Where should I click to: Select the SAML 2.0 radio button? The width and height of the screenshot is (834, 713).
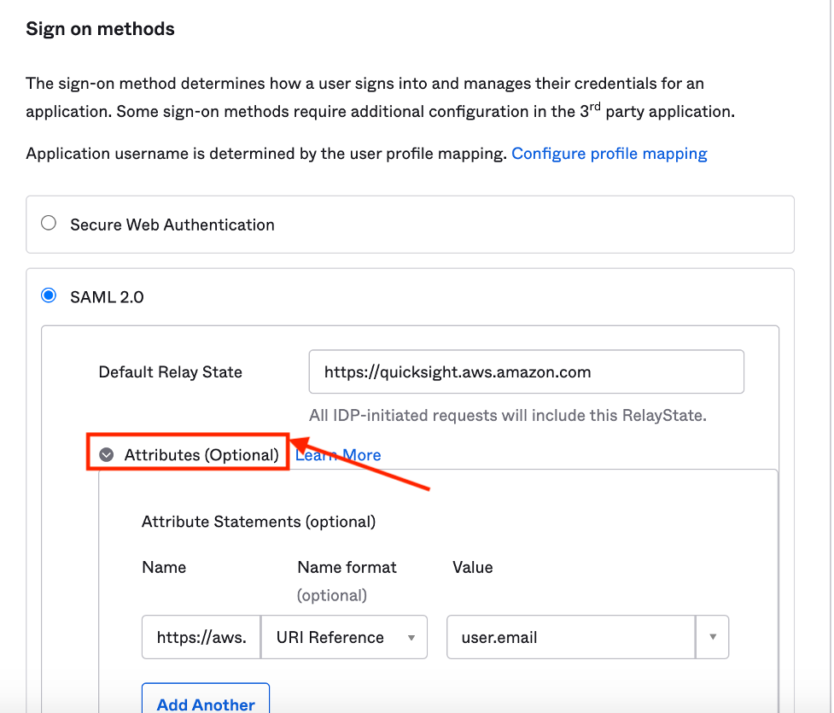[50, 296]
